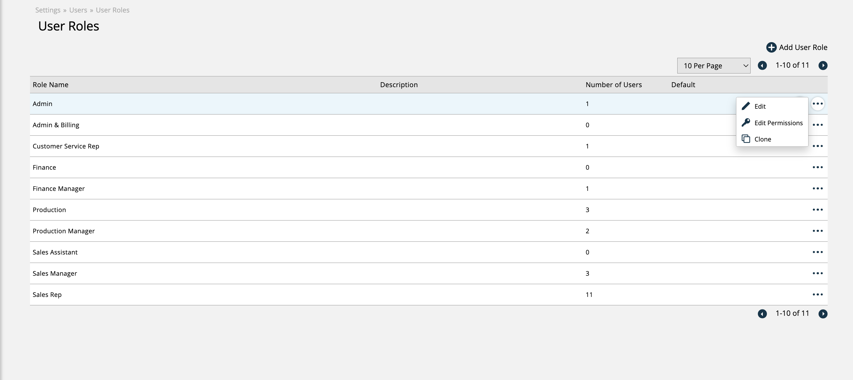Viewport: 853px width, 380px height.
Task: Open actions menu for Finance role
Action: (818, 167)
